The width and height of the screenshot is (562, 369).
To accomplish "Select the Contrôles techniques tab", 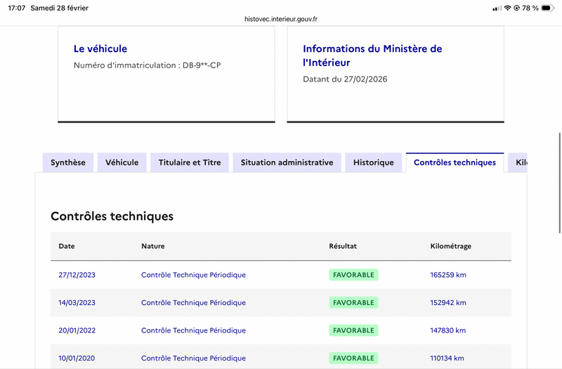I will (455, 162).
